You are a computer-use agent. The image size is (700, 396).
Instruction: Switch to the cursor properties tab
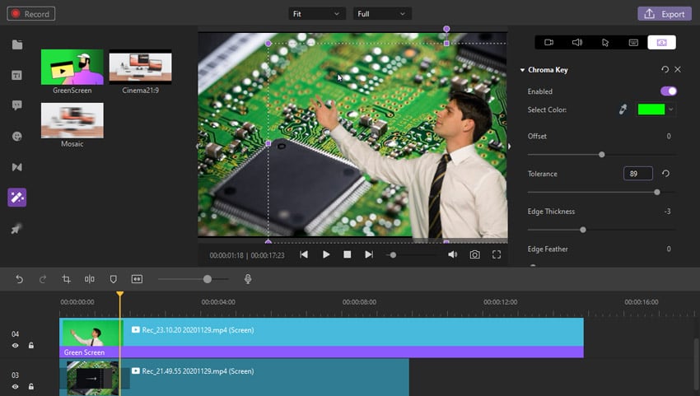605,43
